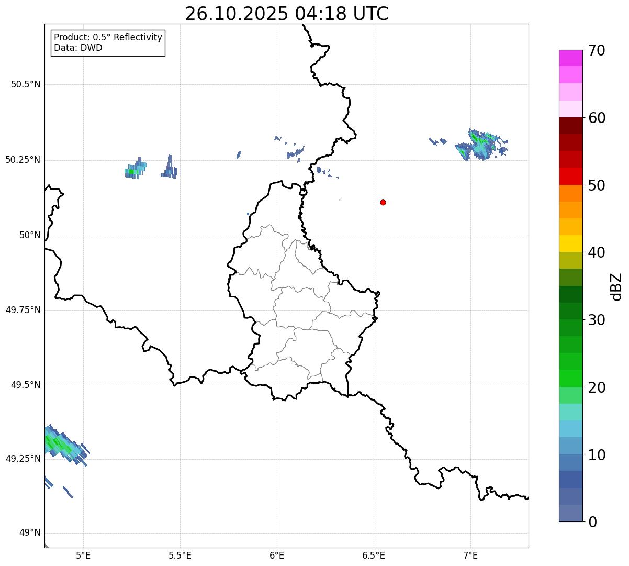Click the dBZ colorbar axis label
Viewport: 629px width, 566px height.
click(x=616, y=286)
